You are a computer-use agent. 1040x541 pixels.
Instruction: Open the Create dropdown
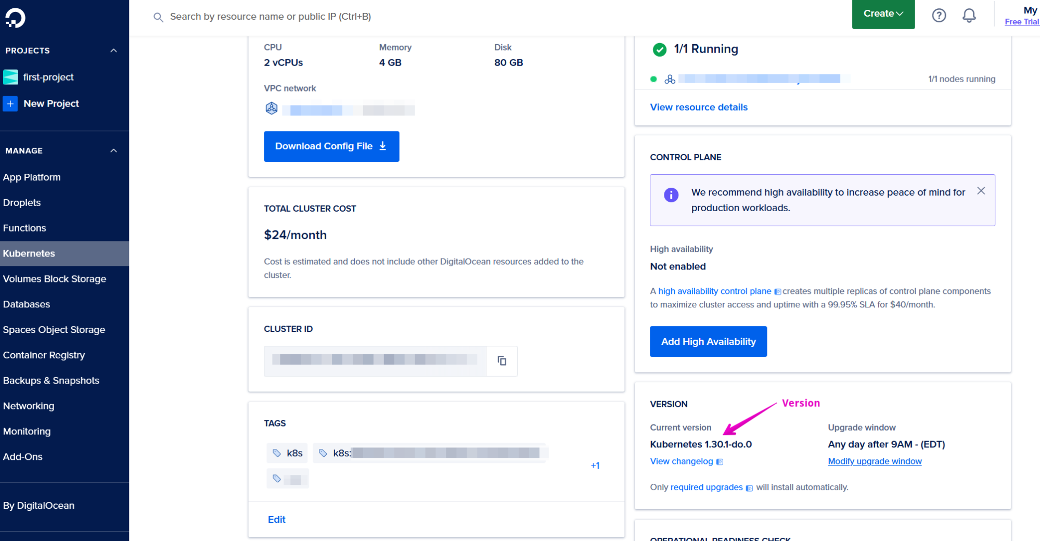pyautogui.click(x=883, y=14)
